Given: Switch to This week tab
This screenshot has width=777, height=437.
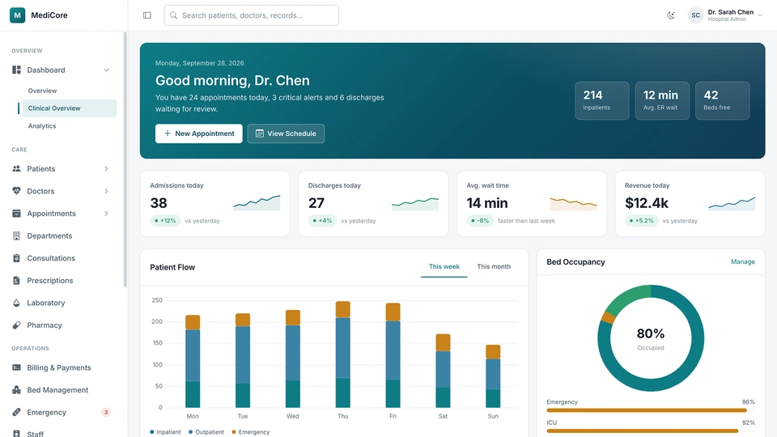Looking at the screenshot, I should click(x=444, y=267).
